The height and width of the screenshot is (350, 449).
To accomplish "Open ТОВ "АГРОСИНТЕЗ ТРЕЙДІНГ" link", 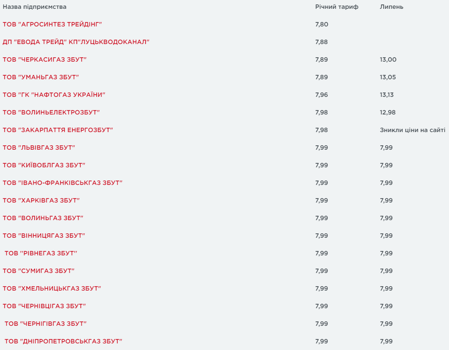I will pos(55,24).
